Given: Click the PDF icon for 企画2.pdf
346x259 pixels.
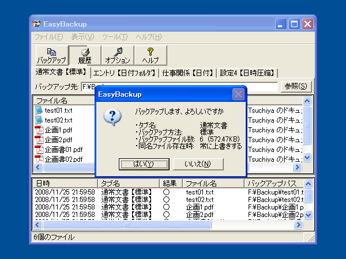Looking at the screenshot, I should click(x=39, y=139).
